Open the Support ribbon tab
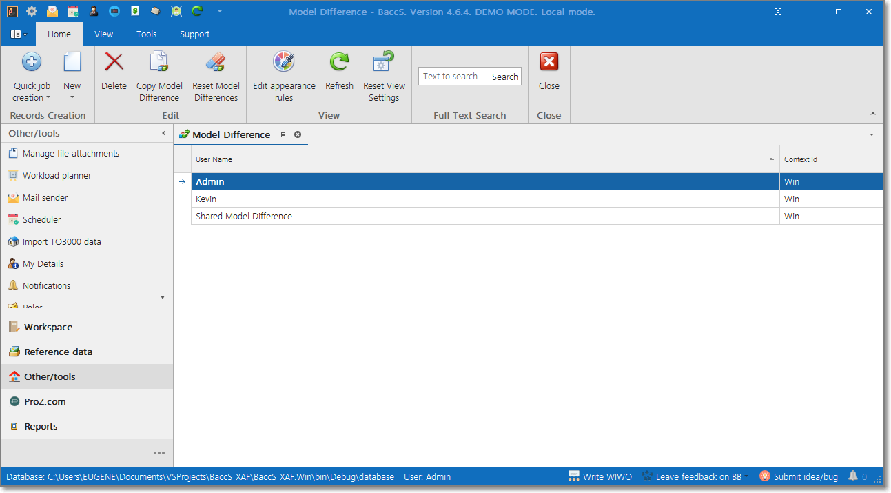Viewport: 891px width, 493px height. point(194,34)
